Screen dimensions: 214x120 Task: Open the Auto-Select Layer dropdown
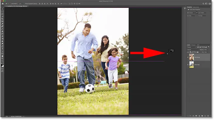[x=21, y=4]
